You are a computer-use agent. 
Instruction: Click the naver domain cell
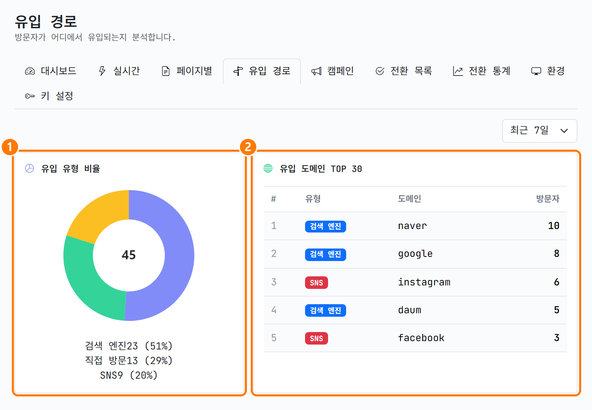click(x=412, y=226)
